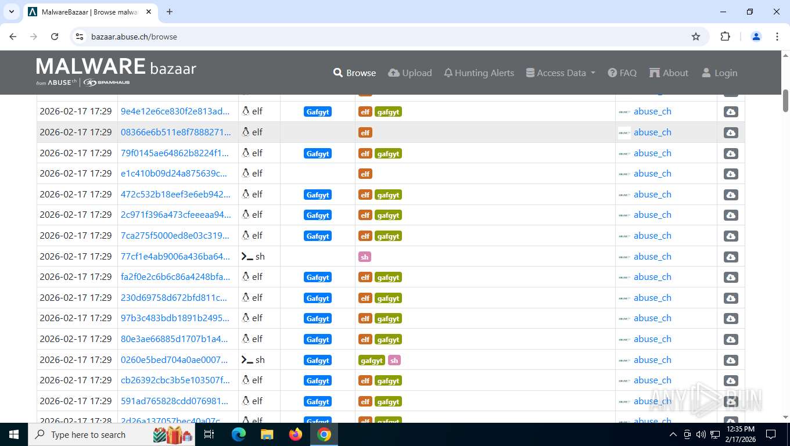This screenshot has height=446, width=790.
Task: View site information icon in address bar
Action: [80, 37]
